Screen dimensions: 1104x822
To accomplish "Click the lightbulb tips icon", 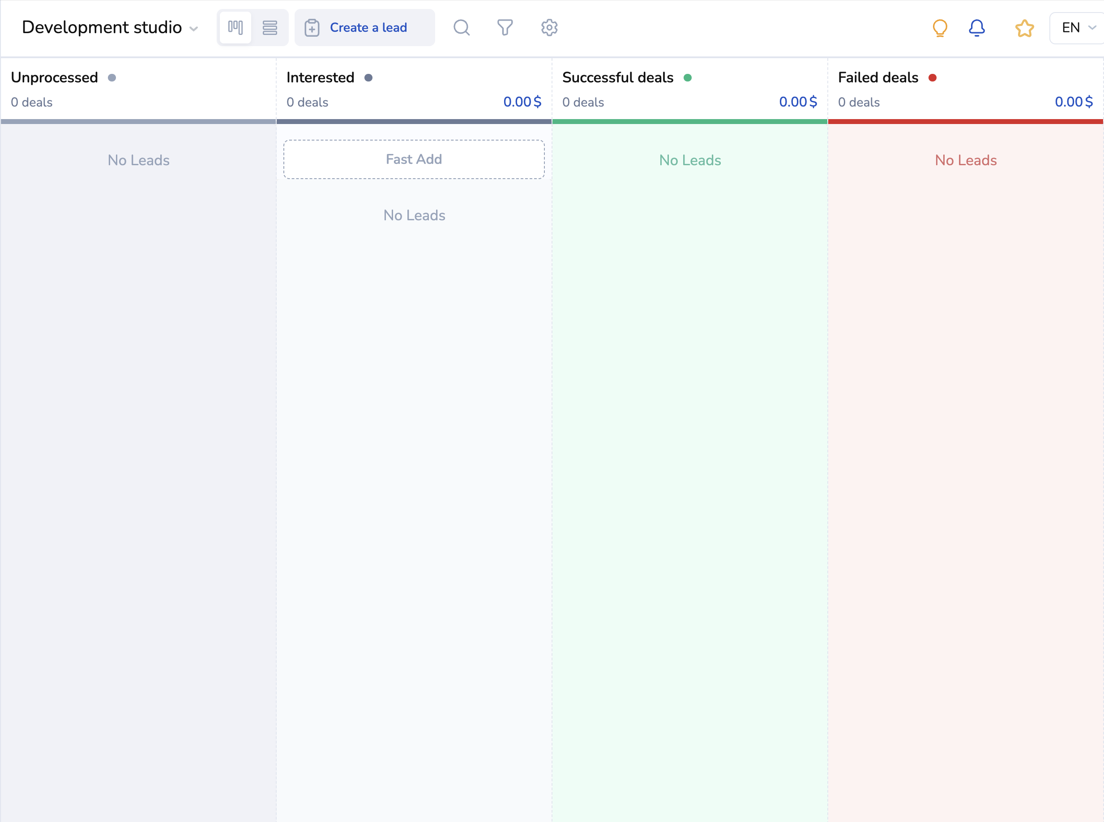I will pyautogui.click(x=939, y=28).
